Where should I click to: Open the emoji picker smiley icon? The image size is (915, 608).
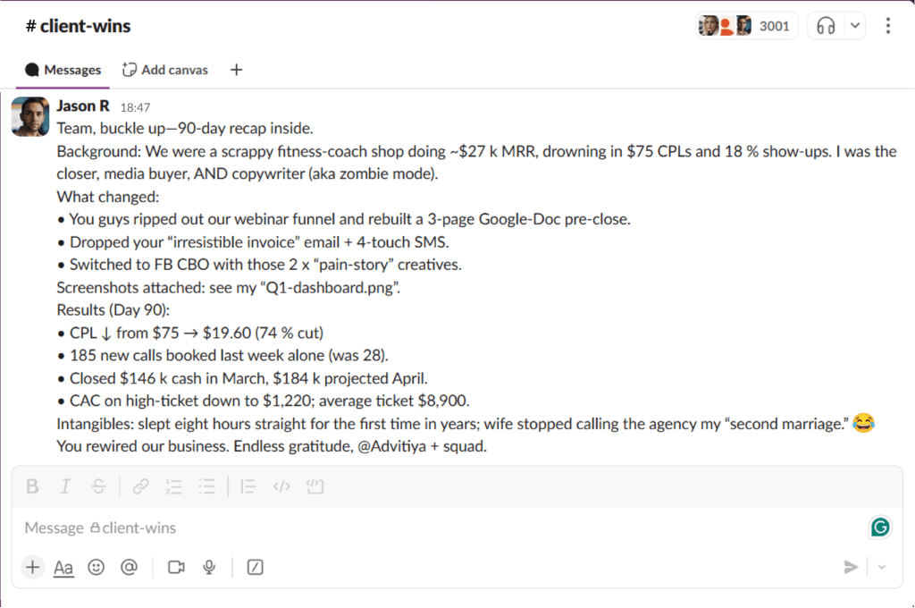(97, 567)
